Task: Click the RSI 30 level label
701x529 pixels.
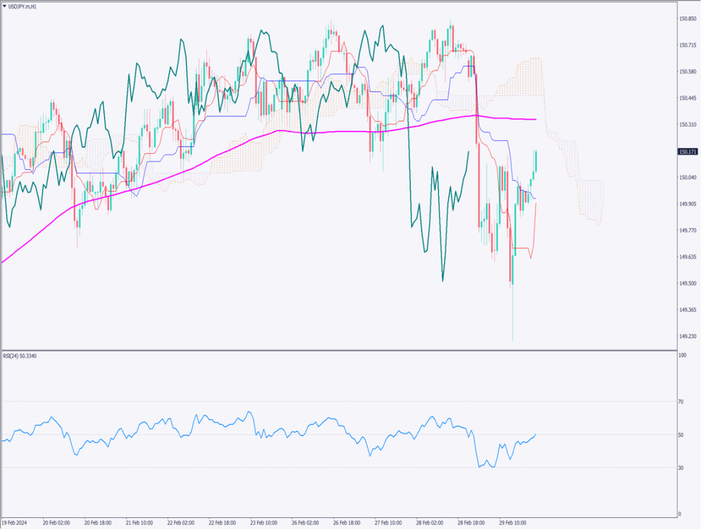Action: pos(681,467)
